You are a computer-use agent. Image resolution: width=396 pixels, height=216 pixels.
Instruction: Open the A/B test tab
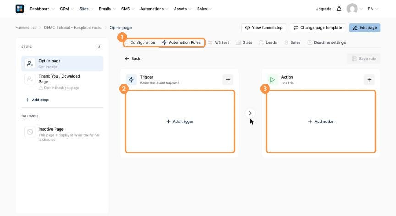pyautogui.click(x=219, y=42)
